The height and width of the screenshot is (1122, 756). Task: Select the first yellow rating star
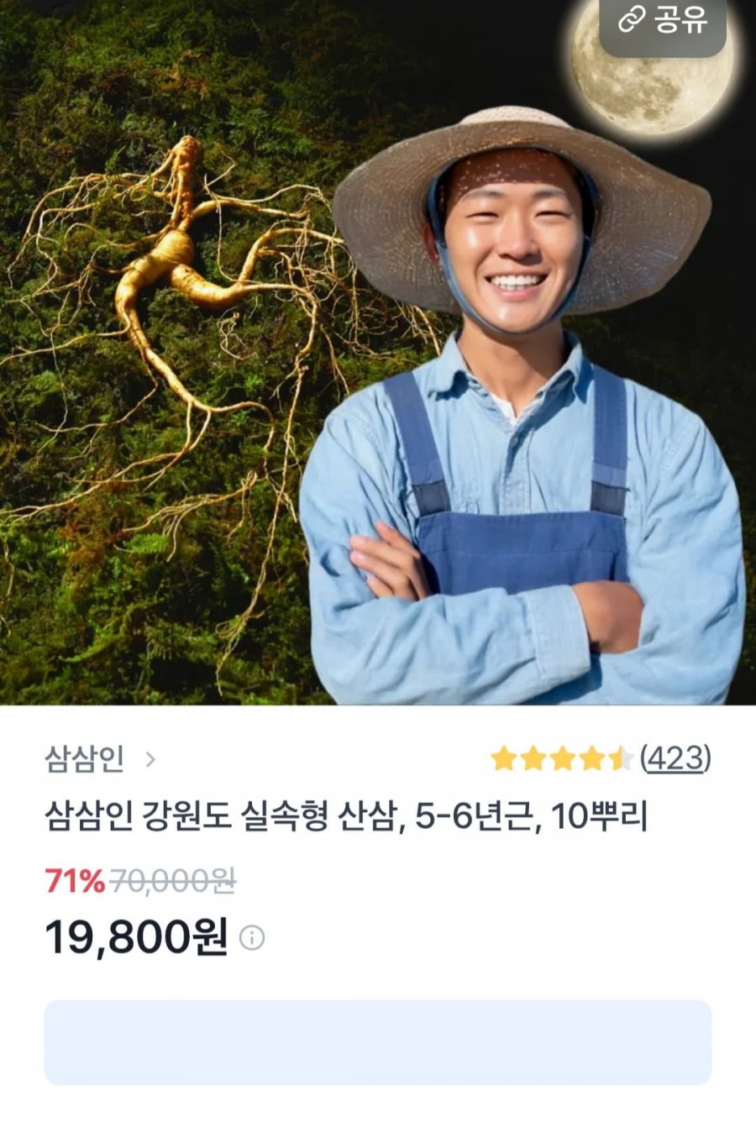pyautogui.click(x=504, y=758)
